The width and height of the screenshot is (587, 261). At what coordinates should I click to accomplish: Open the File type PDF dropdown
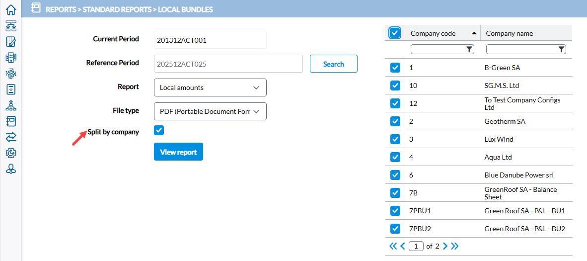click(x=210, y=111)
